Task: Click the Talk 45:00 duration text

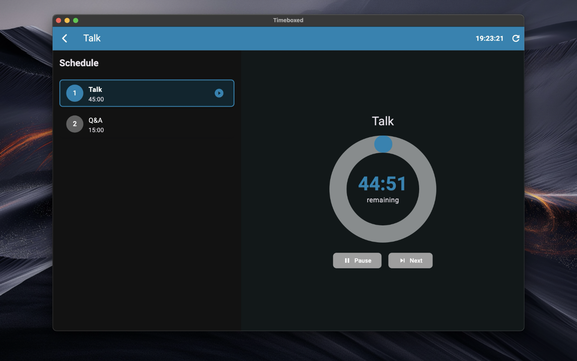Action: pyautogui.click(x=96, y=99)
